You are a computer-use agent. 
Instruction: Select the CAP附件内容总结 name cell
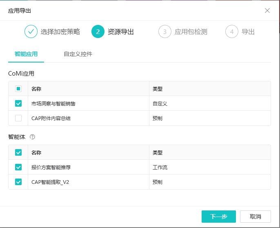pos(89,118)
